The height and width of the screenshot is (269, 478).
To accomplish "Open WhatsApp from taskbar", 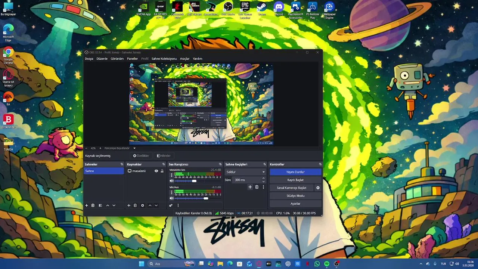I will (x=317, y=264).
